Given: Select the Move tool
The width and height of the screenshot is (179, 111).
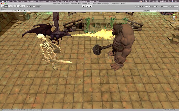Looking at the screenshot, I should pyautogui.click(x=6, y=6).
